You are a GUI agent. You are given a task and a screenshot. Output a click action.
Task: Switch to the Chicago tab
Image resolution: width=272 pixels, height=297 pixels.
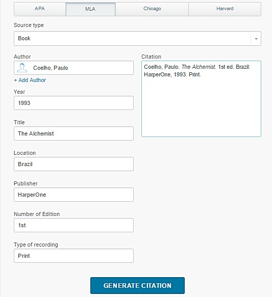pos(152,9)
